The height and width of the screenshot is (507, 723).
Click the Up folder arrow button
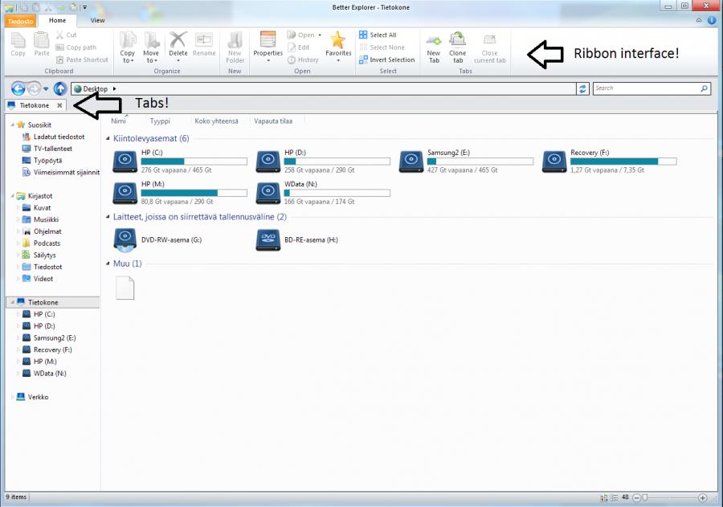(x=60, y=88)
